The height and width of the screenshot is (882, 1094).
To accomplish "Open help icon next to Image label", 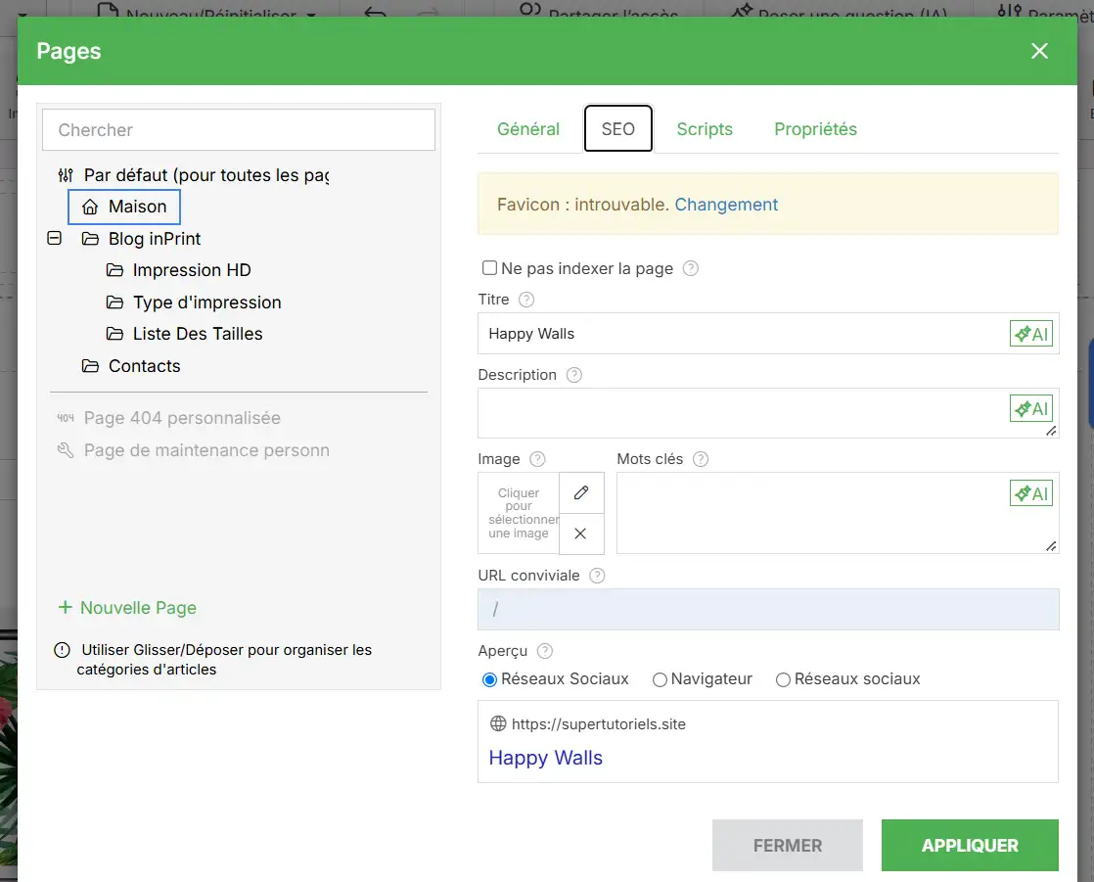I will click(537, 459).
